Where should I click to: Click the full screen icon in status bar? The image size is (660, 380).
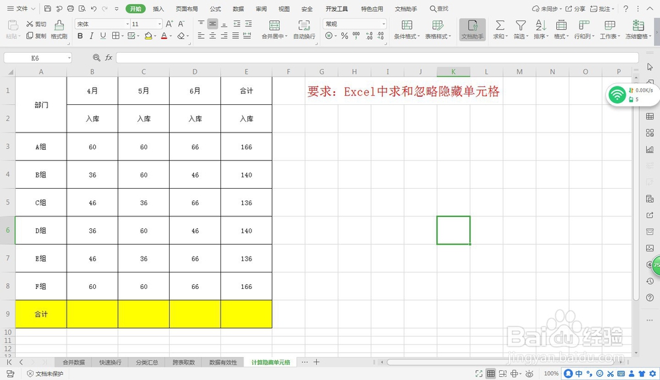click(478, 373)
